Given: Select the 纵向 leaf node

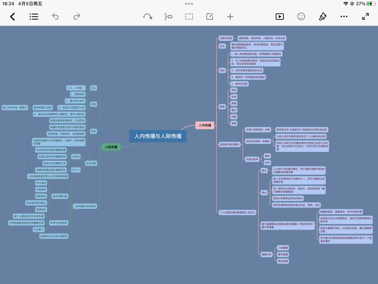Looking at the screenshot, I should pos(268,162).
